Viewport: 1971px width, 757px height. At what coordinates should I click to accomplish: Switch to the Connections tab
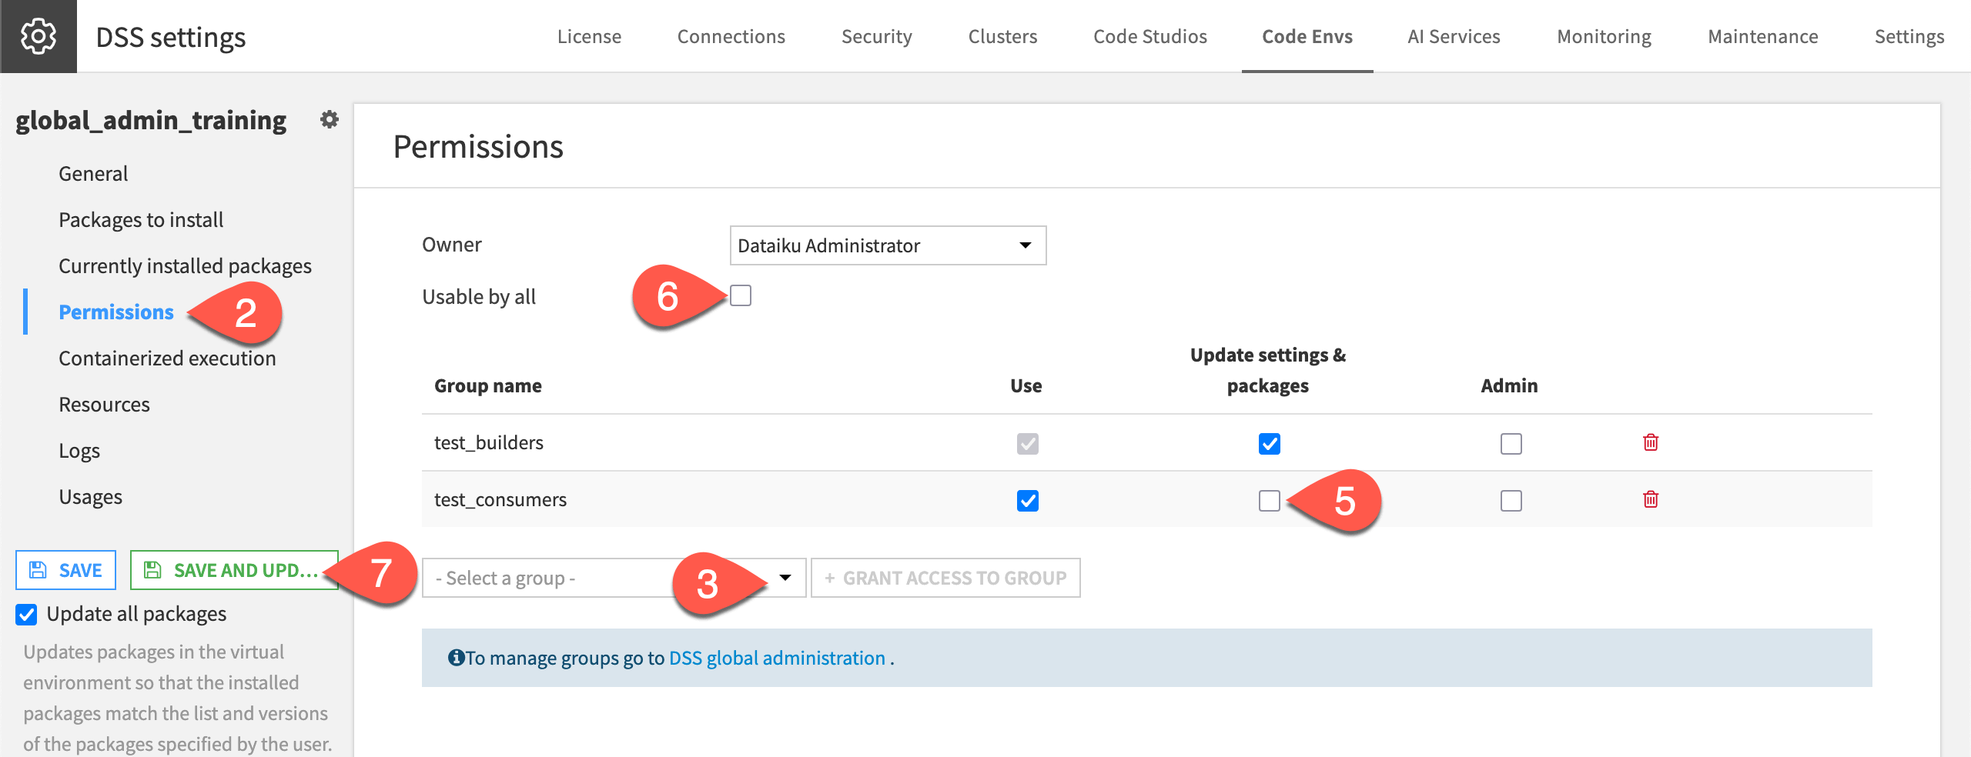pyautogui.click(x=731, y=36)
